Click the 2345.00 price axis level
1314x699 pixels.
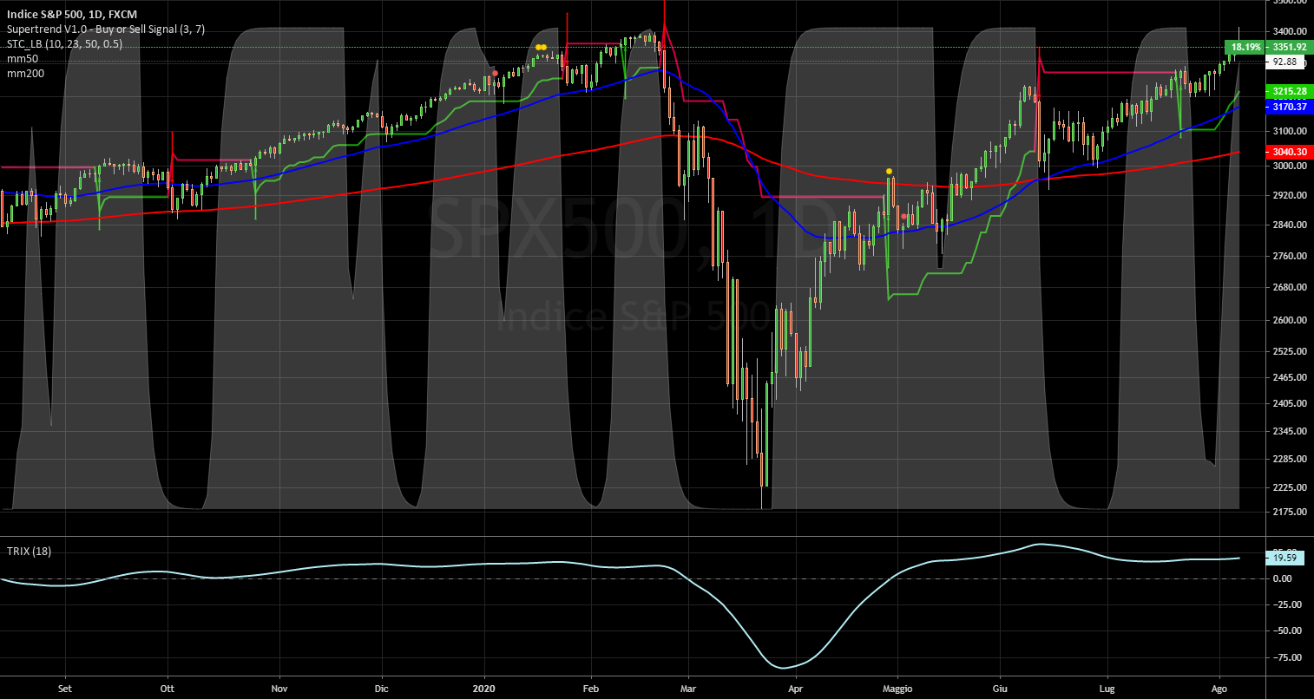coord(1290,431)
